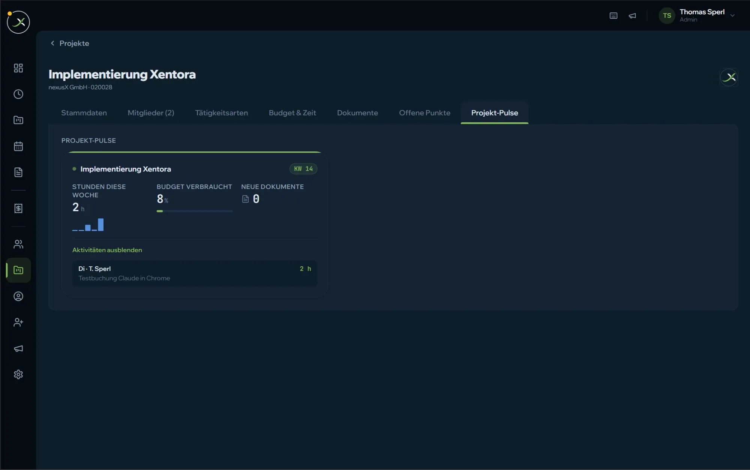
Task: Click the Budget verbraucht progress bar
Action: pyautogui.click(x=195, y=211)
